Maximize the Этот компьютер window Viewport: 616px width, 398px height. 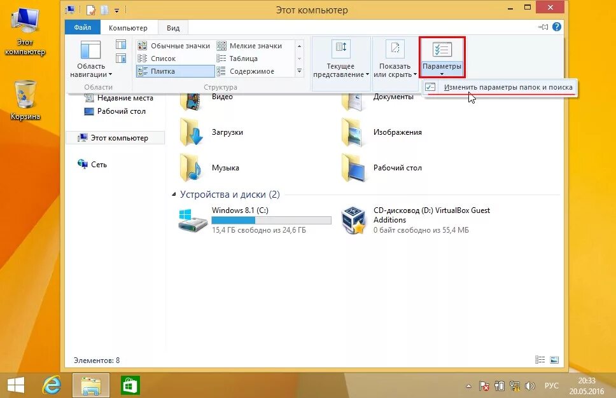[528, 7]
